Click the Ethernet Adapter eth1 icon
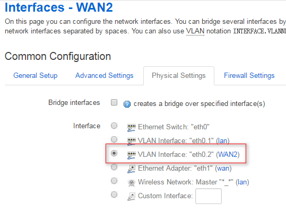This screenshot has width=286, height=212. click(x=132, y=169)
